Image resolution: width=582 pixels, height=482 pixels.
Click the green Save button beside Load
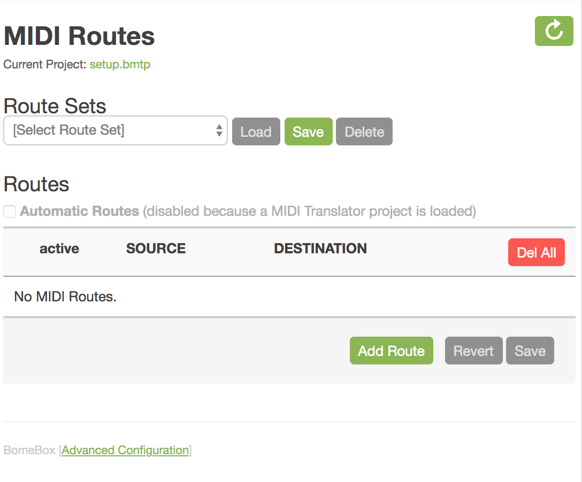309,131
